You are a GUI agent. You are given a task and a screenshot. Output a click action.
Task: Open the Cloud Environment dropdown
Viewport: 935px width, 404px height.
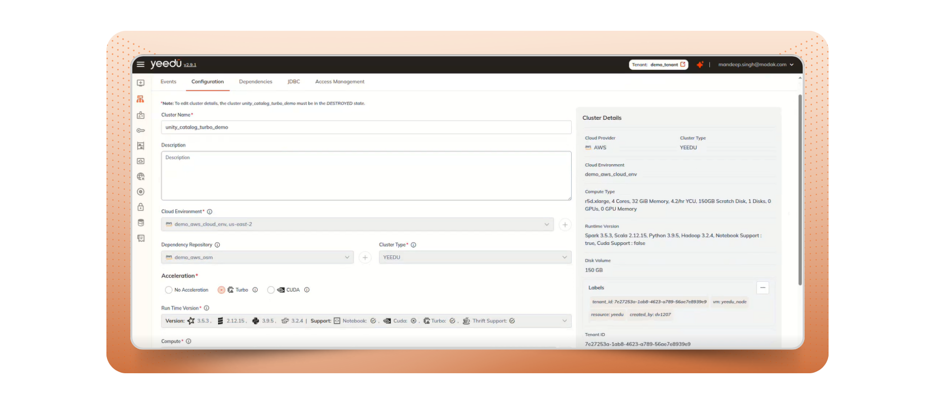[x=357, y=224]
